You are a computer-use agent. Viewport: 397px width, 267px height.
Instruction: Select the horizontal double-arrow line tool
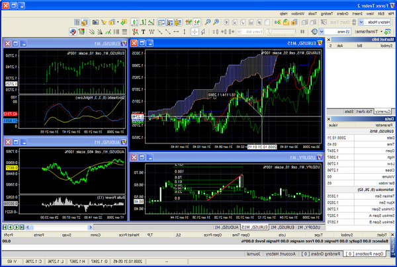click(176, 32)
